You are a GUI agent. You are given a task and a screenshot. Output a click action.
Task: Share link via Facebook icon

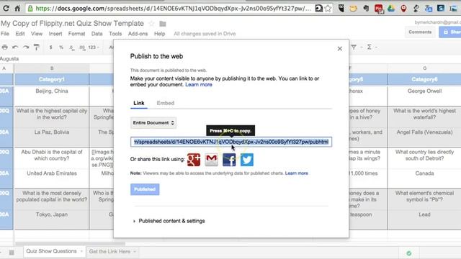tap(229, 160)
